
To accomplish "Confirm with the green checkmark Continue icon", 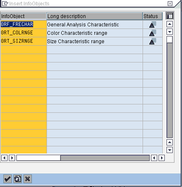I will (8, 179).
